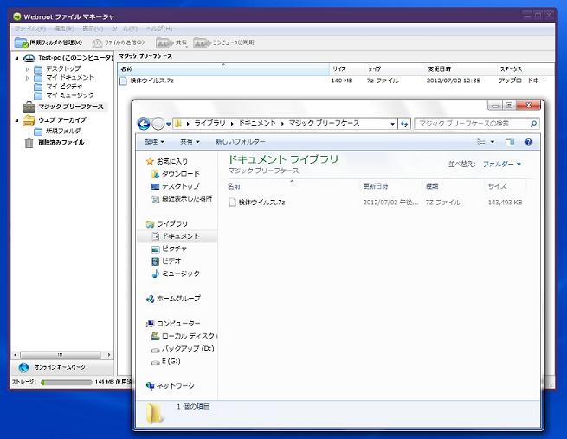Open recent locations dropdown beside nav buttons

pyautogui.click(x=169, y=124)
